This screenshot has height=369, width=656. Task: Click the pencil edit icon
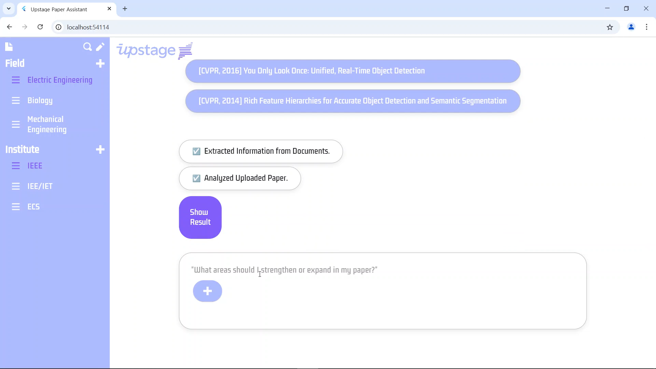(100, 47)
